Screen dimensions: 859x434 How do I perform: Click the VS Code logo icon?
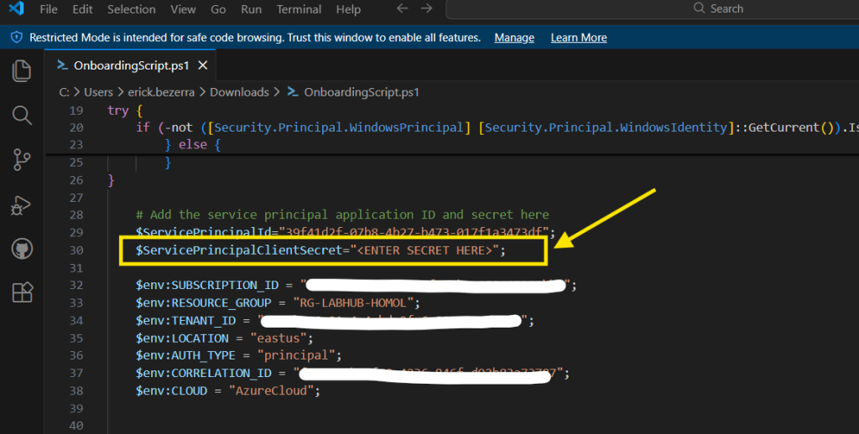coord(15,9)
